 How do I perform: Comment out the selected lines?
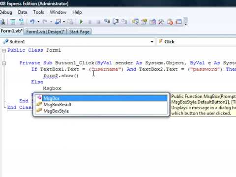[x=13, y=22]
